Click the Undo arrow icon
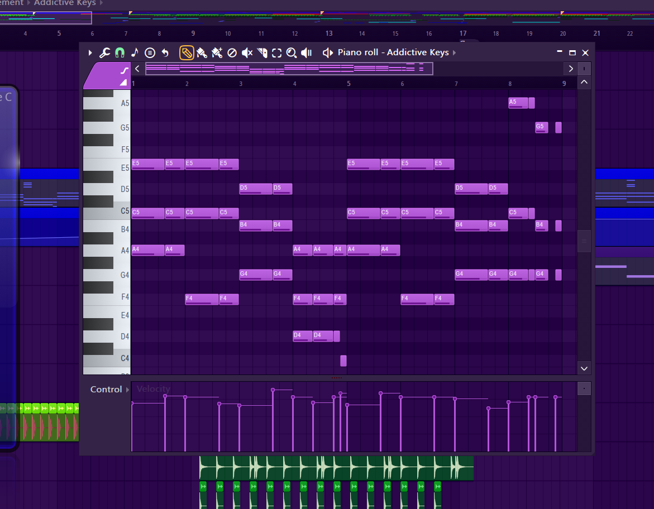The height and width of the screenshot is (509, 654). coord(165,53)
